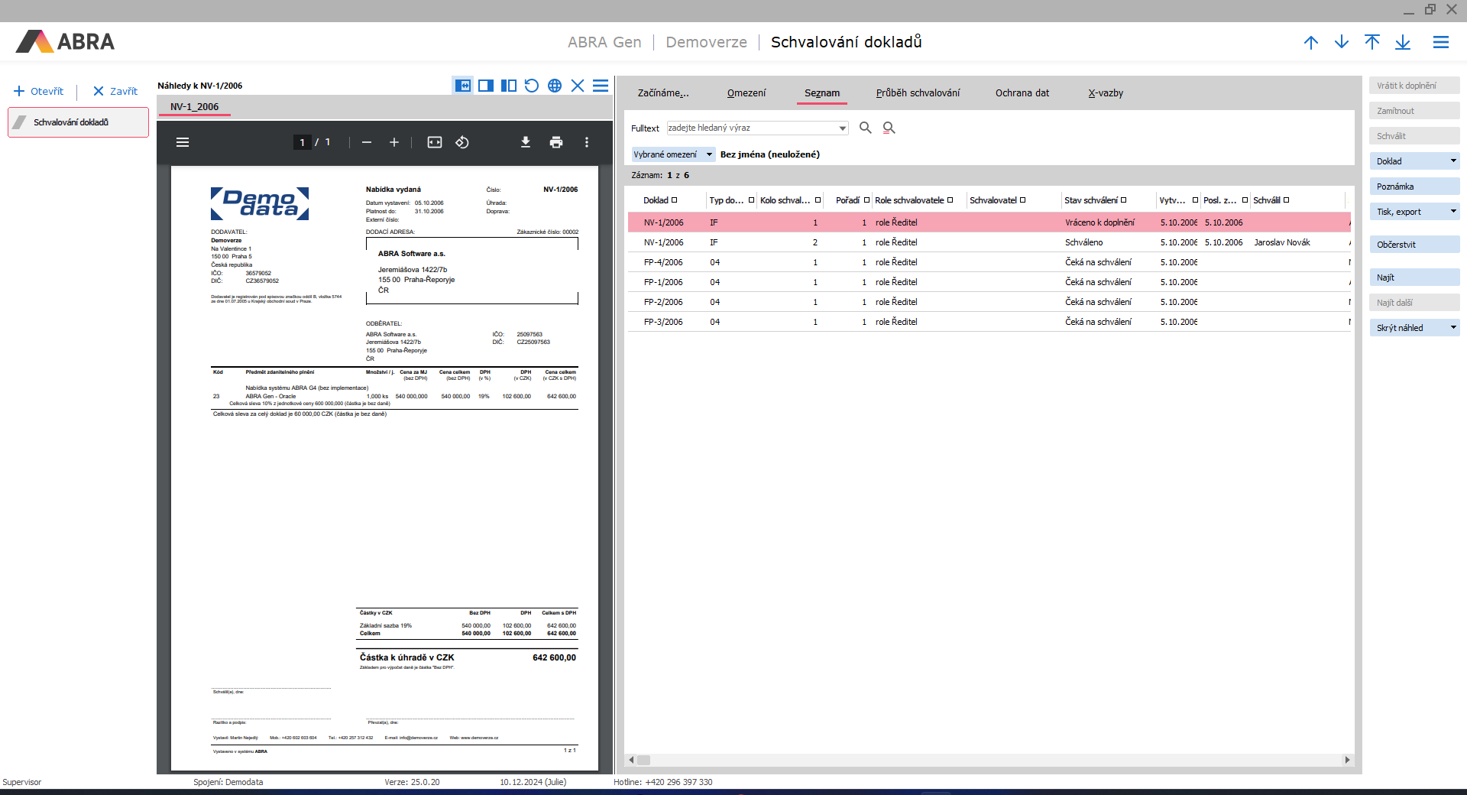Open preview in web browser globe icon
This screenshot has height=795, width=1467.
tap(555, 86)
